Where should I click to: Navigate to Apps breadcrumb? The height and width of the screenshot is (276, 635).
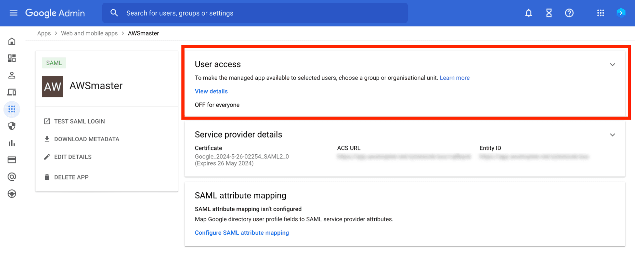[x=44, y=33]
